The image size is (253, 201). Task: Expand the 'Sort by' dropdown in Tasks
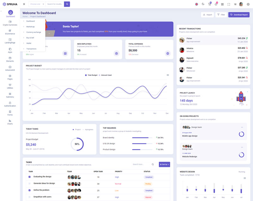(x=164, y=164)
